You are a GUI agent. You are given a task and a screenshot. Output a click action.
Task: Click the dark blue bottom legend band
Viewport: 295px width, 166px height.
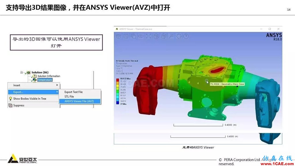118,103
